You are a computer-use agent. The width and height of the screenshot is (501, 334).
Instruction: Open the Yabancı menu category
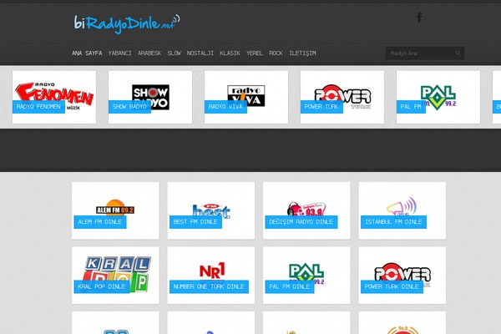point(119,53)
